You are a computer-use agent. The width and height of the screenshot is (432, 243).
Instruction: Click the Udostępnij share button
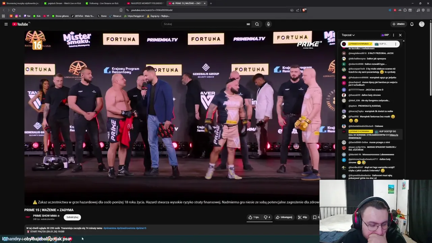coord(284,217)
